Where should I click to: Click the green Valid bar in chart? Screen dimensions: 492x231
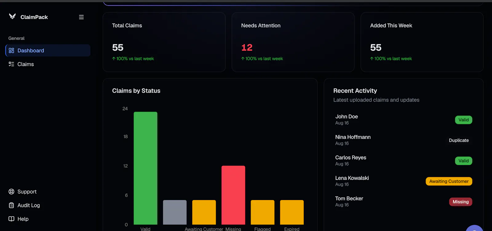pos(145,168)
